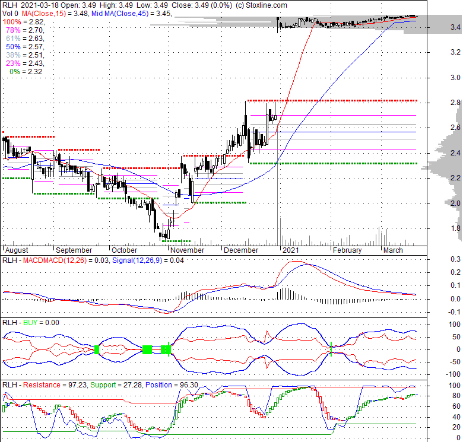Click the Resistance = 97.23 label
Viewport: 463px width, 442px height.
point(55,385)
